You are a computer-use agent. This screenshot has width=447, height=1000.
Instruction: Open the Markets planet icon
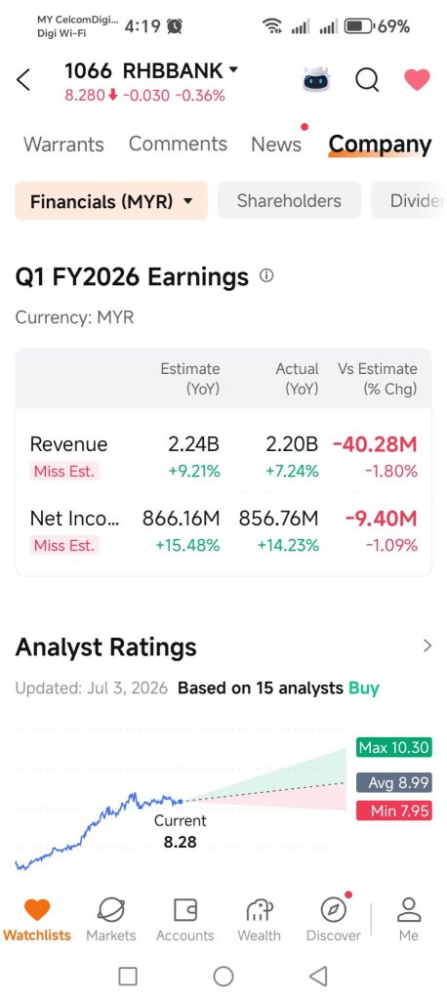tap(110, 910)
